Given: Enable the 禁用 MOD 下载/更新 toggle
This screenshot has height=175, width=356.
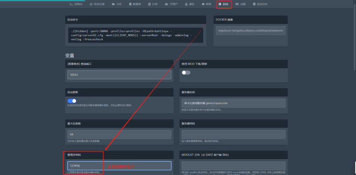Looking at the screenshot, I should [186, 73].
